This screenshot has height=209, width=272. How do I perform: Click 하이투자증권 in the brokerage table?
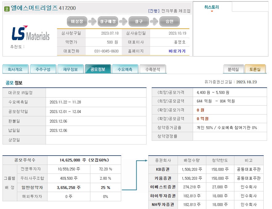coord(163,196)
